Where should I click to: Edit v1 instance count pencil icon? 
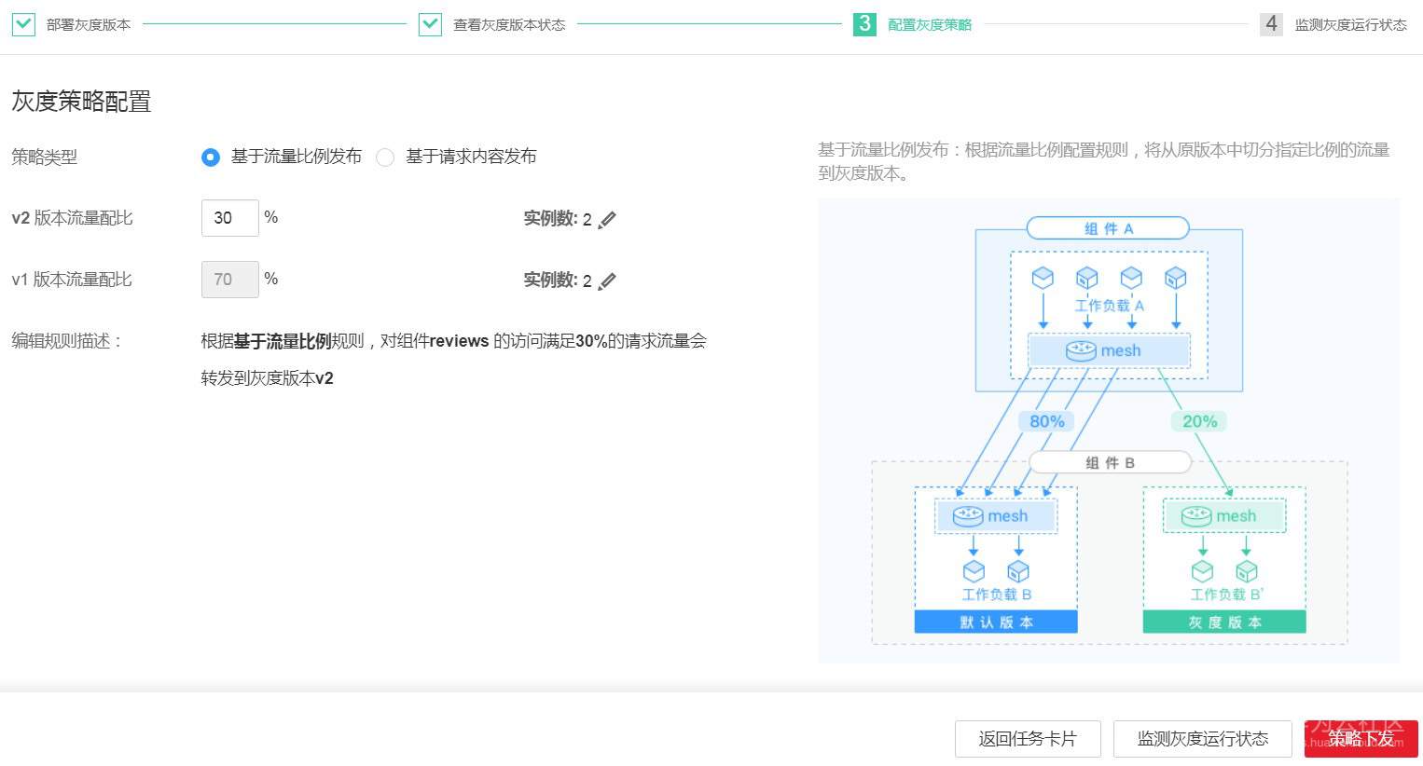pos(607,281)
